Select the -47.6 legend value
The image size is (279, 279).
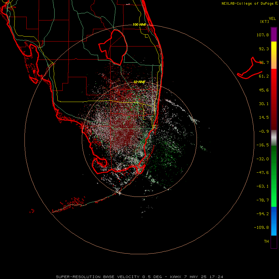pos(263,173)
